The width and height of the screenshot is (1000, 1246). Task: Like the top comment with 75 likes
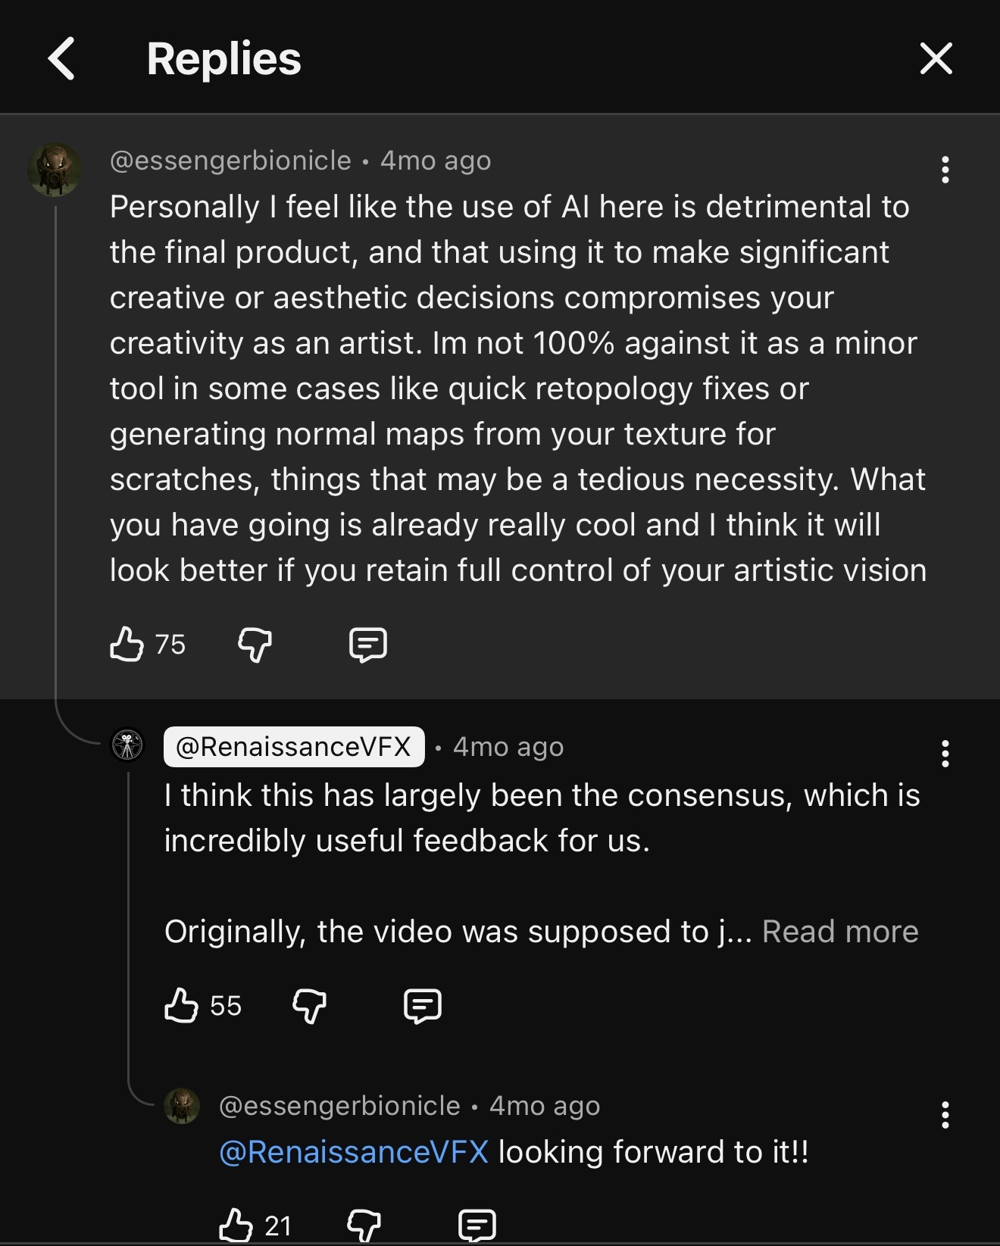click(x=127, y=645)
